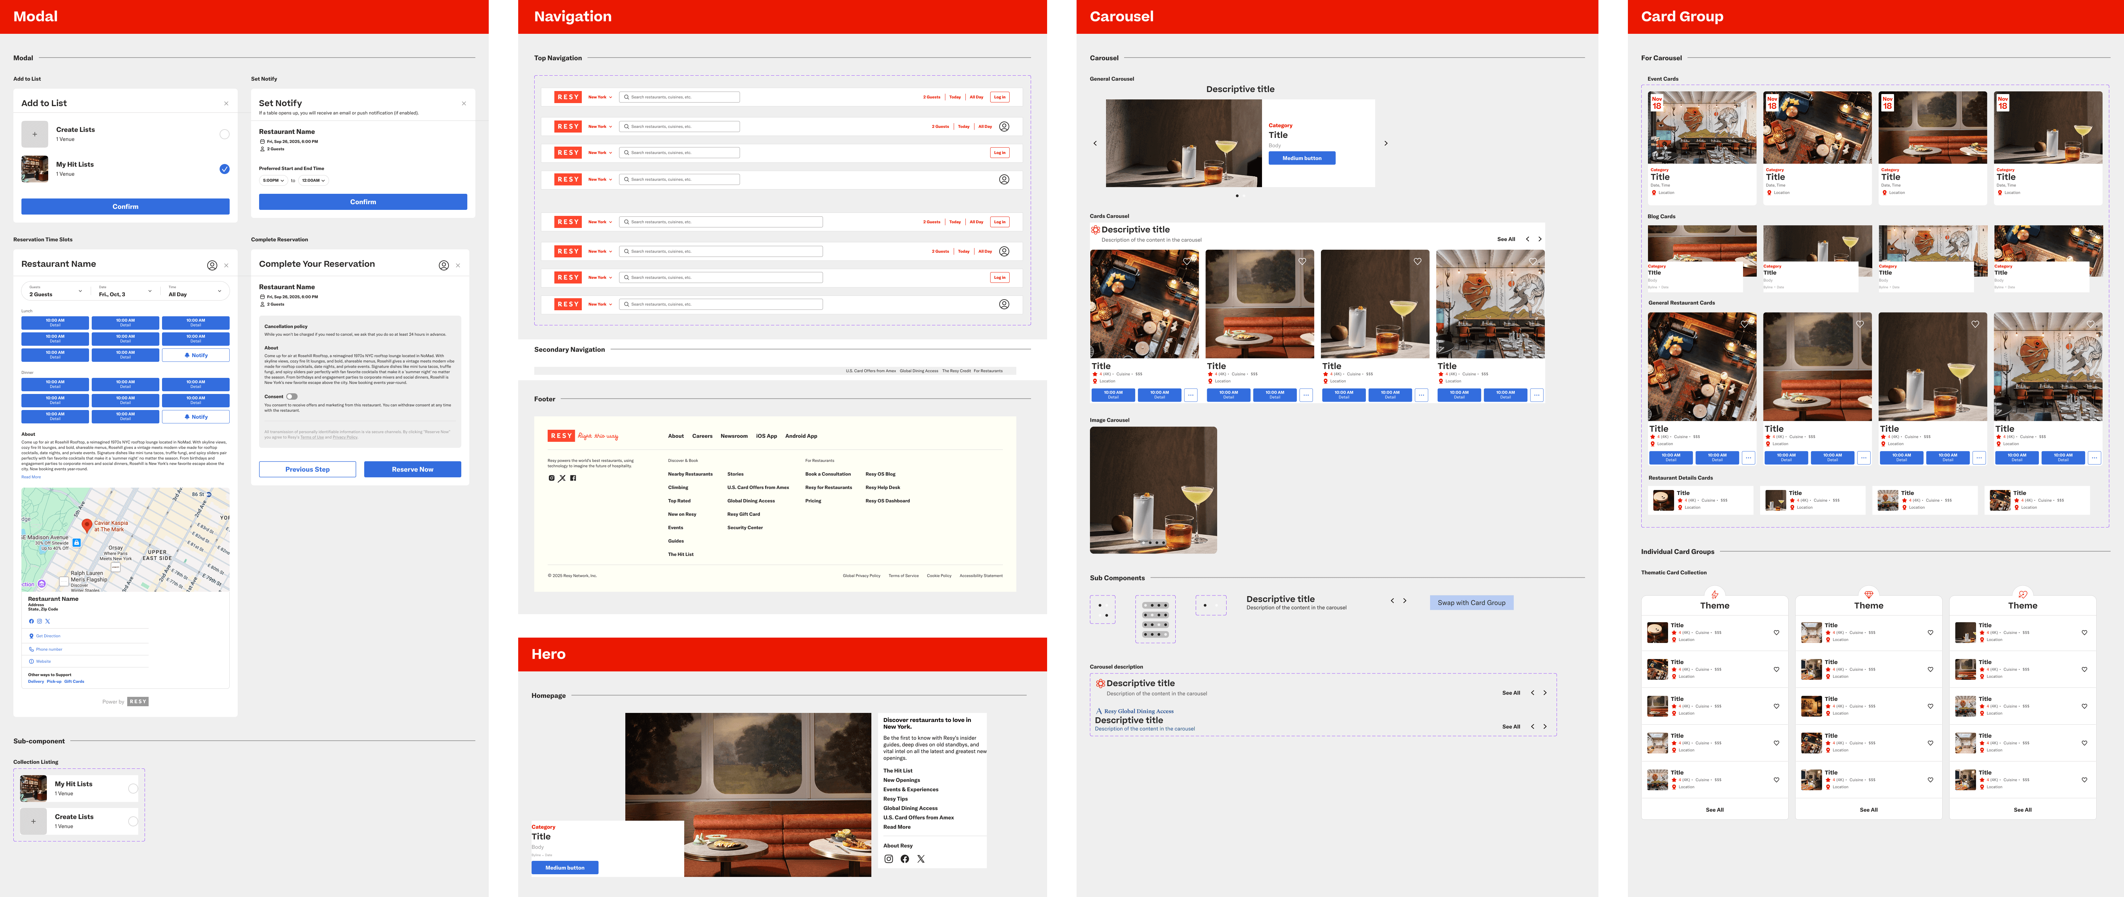
Task: Select Create Lists radio in Add to List
Action: click(224, 135)
